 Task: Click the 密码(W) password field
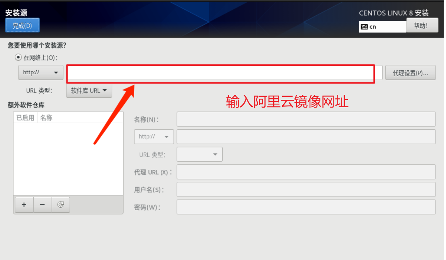point(306,207)
